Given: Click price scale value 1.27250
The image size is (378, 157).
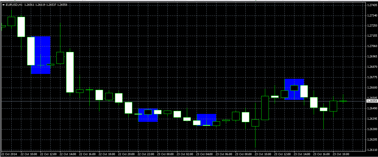Looking at the screenshot, I should coord(372,26).
